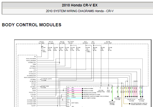The width and height of the screenshot is (153, 107).
Task: Click the 'KEY SOL' pin label
Action: point(33,96)
